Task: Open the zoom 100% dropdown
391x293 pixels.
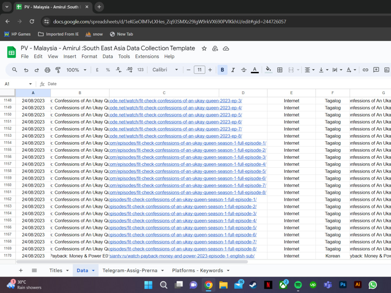Action: pyautogui.click(x=76, y=70)
